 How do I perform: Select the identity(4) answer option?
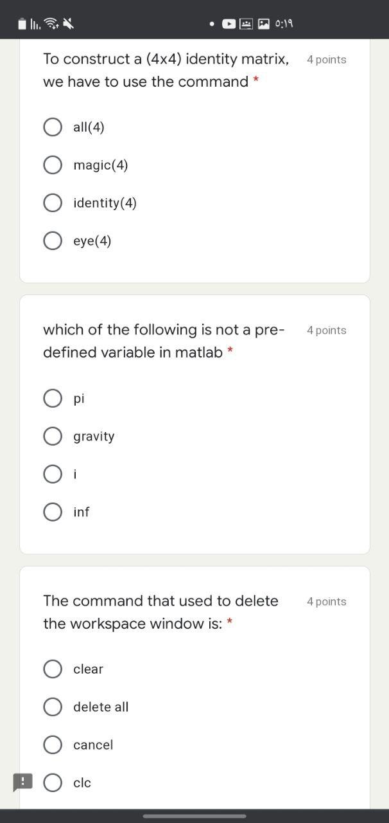coord(53,203)
